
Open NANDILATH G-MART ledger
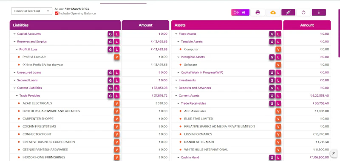(199, 142)
